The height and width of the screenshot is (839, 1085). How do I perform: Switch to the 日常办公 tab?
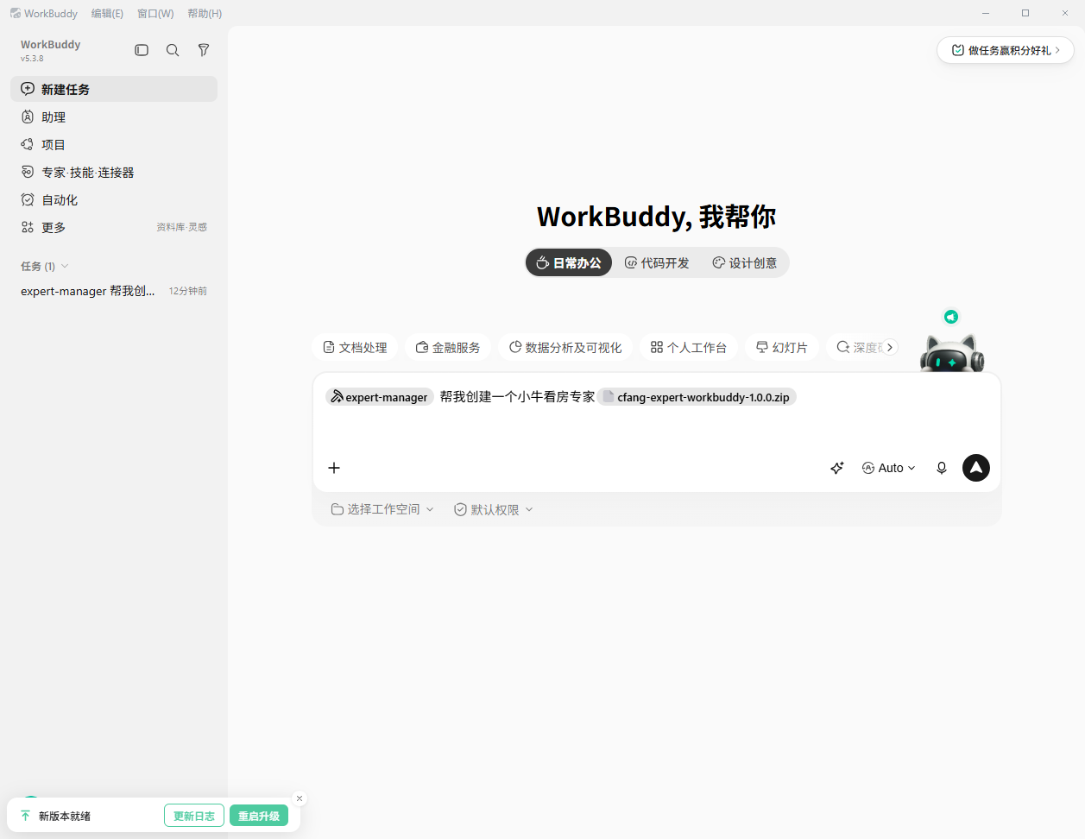coord(569,262)
